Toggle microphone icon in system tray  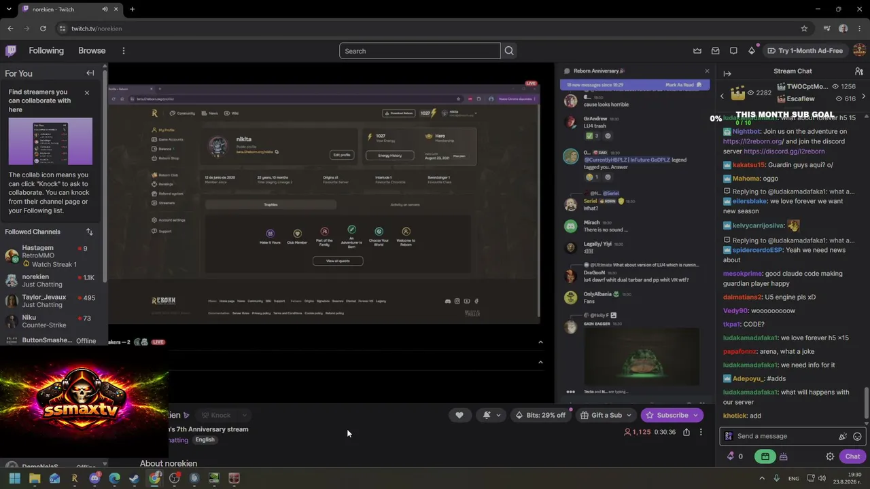tap(777, 478)
